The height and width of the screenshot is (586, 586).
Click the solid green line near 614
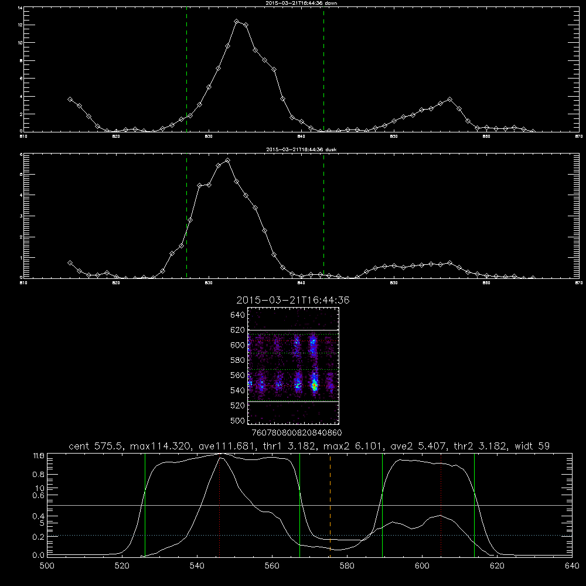(474, 505)
